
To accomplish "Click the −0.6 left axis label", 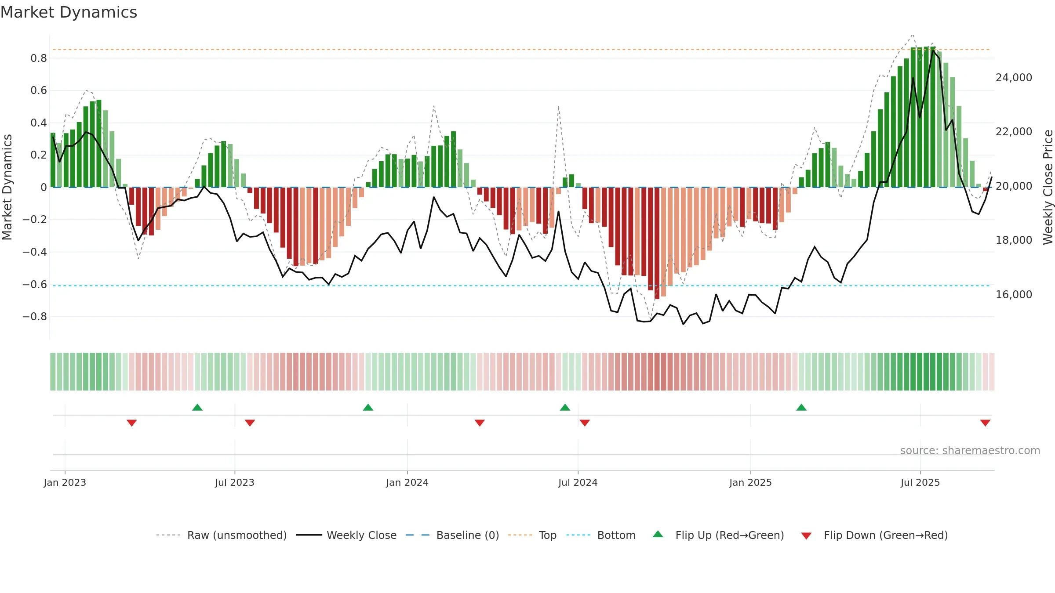I will coord(35,284).
